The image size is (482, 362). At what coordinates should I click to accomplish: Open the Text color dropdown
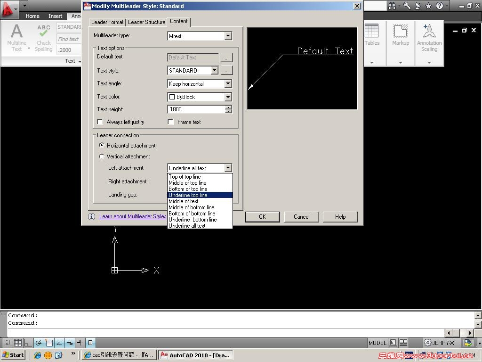tap(228, 97)
